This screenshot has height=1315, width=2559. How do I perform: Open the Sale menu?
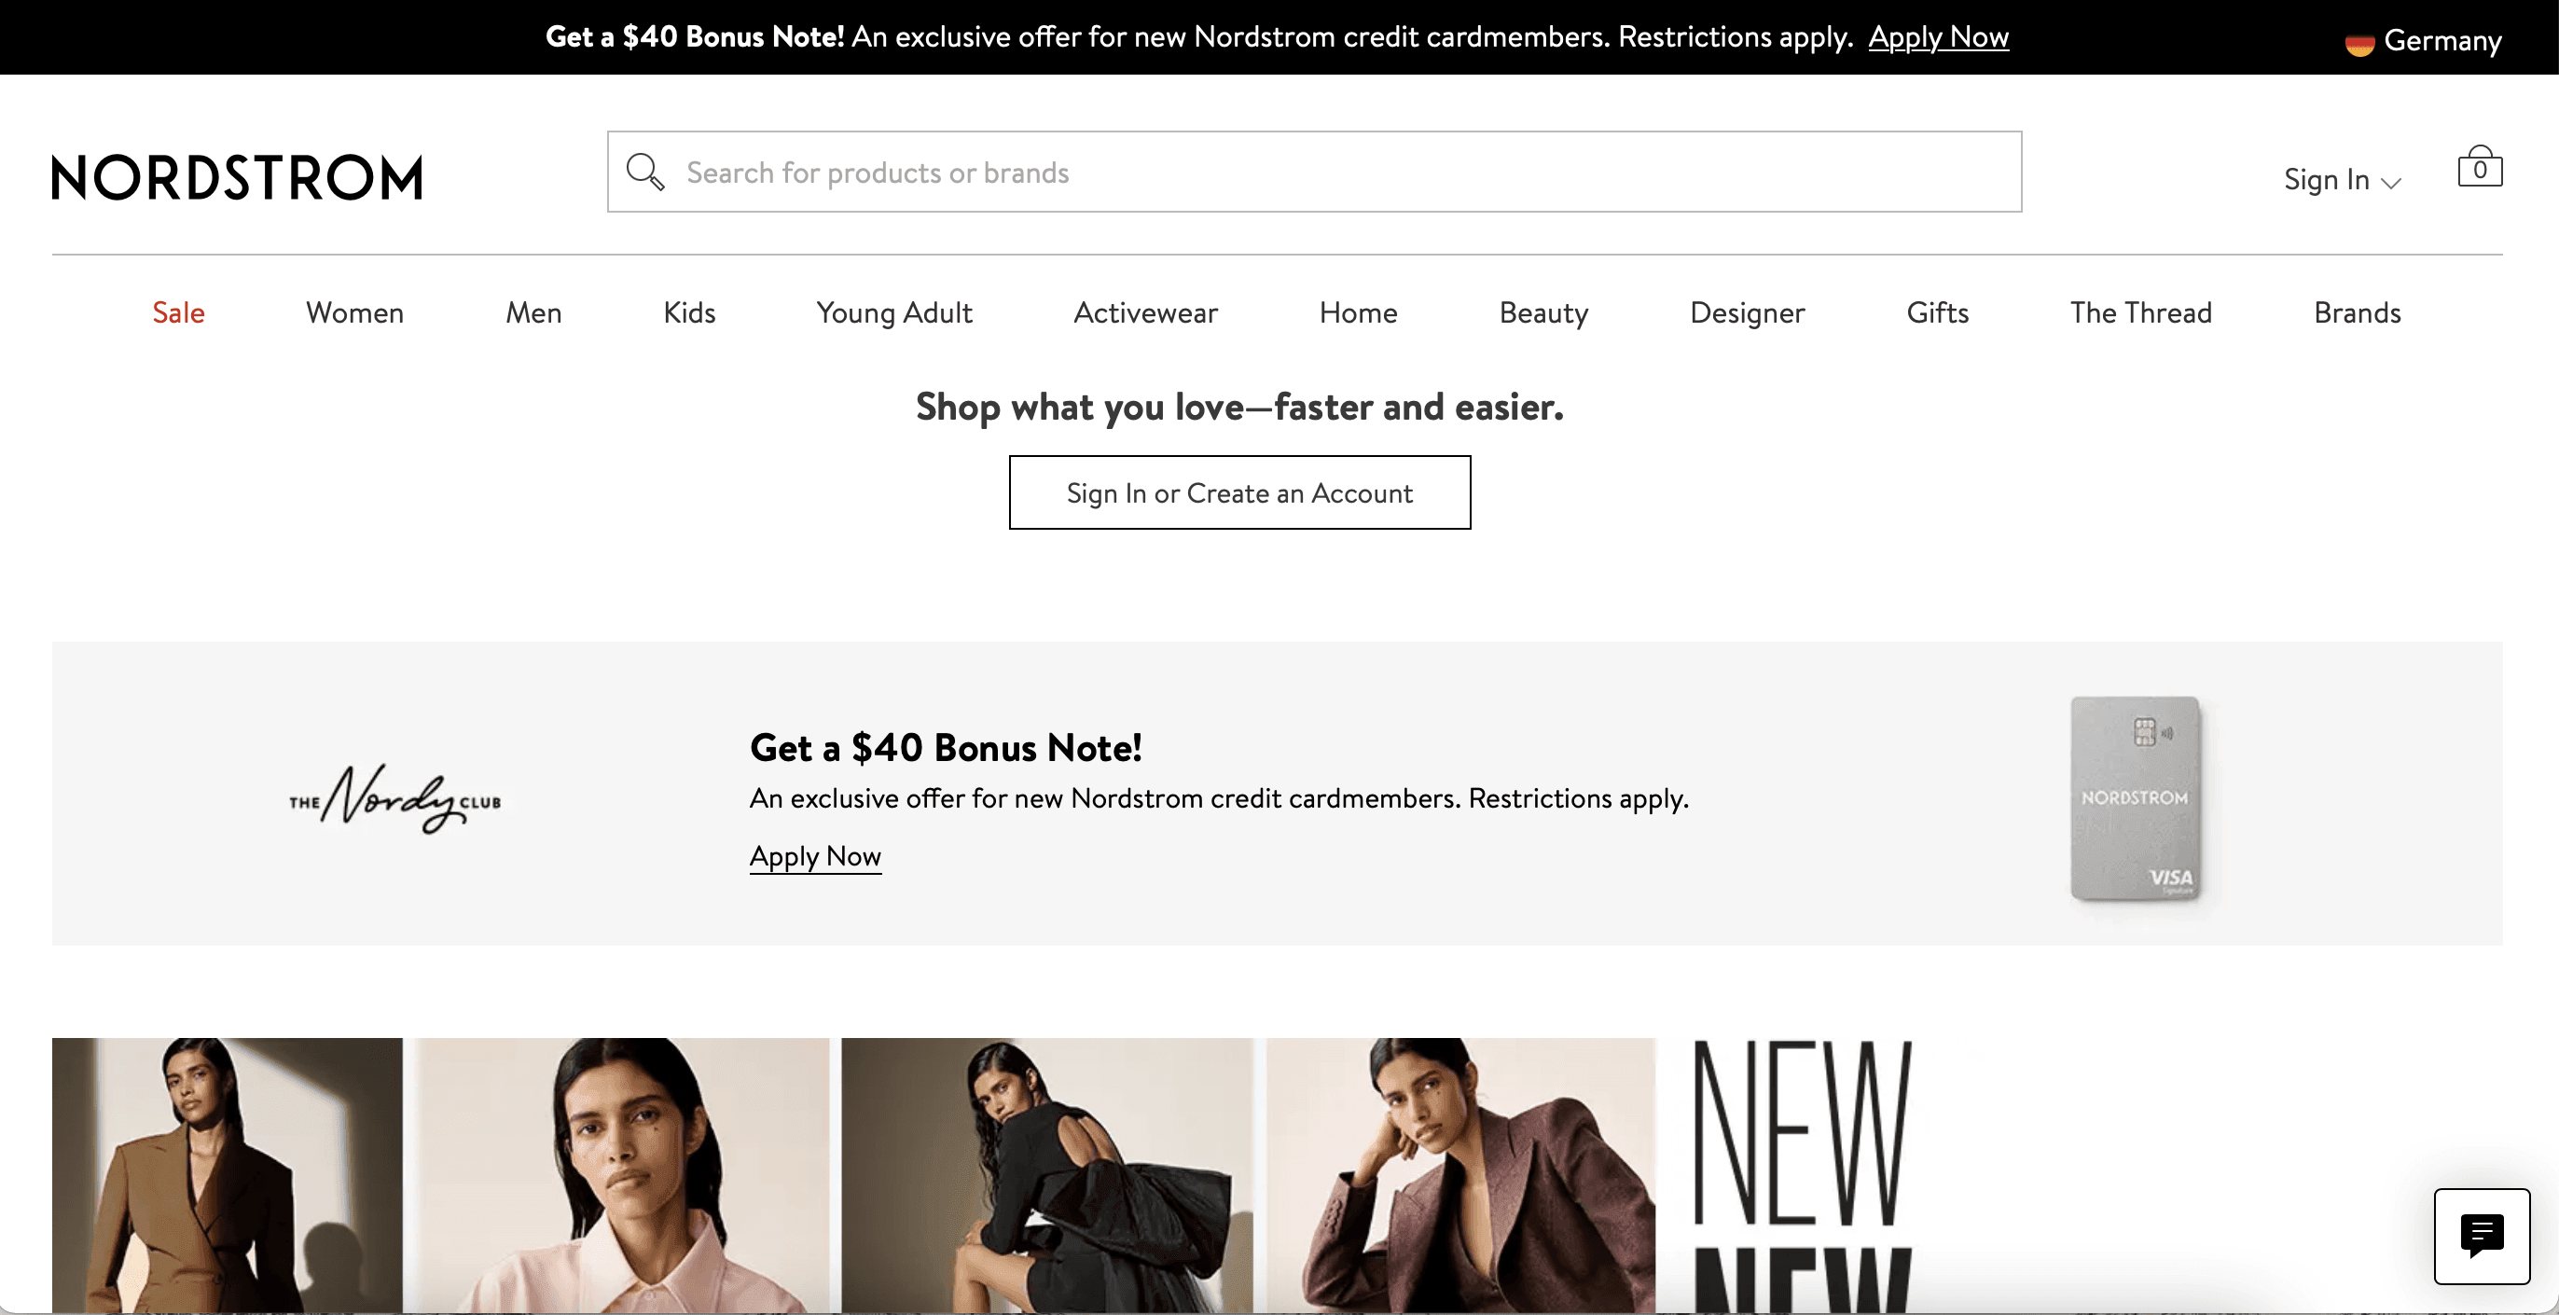click(x=179, y=312)
